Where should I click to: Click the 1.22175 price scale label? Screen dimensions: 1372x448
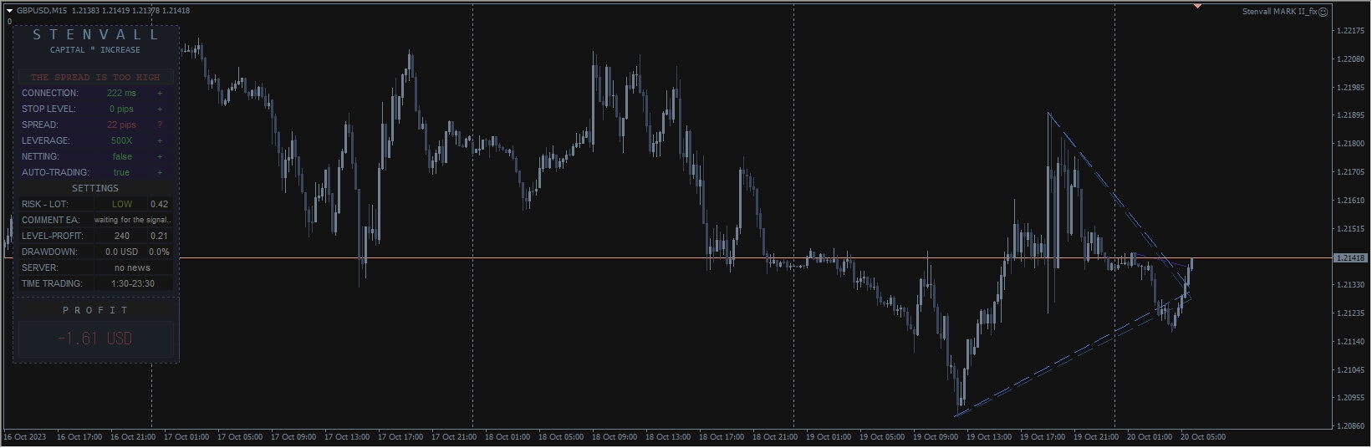click(x=1351, y=31)
